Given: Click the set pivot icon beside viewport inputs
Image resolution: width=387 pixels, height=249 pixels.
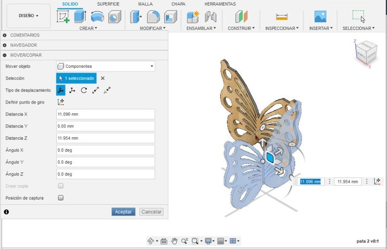Looking at the screenshot, I should click(377, 182).
